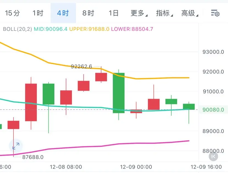Tap the 92262.6 high price label

[81, 67]
